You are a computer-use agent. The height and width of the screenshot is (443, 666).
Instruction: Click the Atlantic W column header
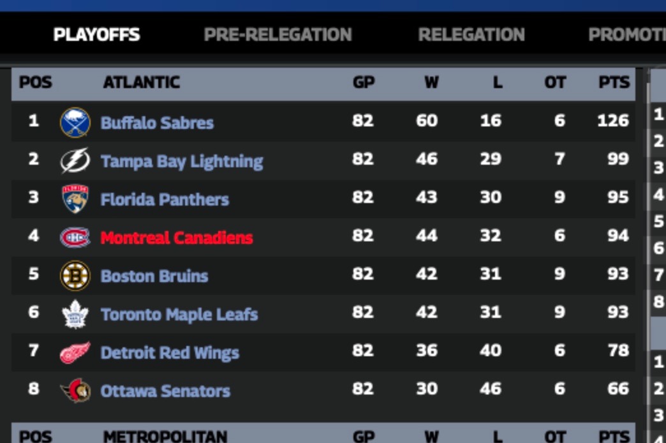(x=431, y=82)
